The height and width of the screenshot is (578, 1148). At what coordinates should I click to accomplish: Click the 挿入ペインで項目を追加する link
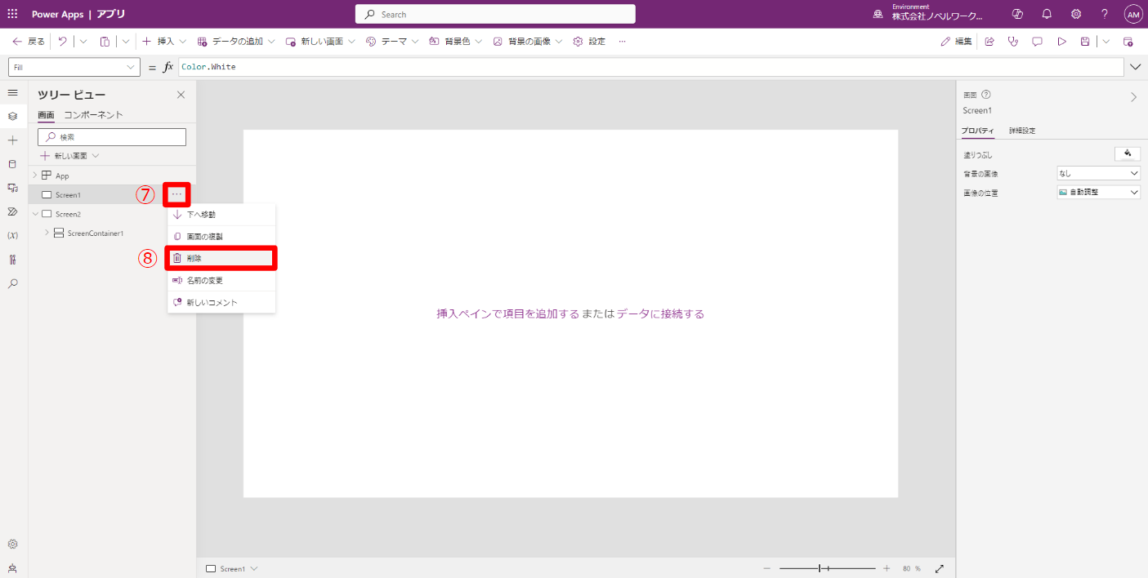coord(508,313)
